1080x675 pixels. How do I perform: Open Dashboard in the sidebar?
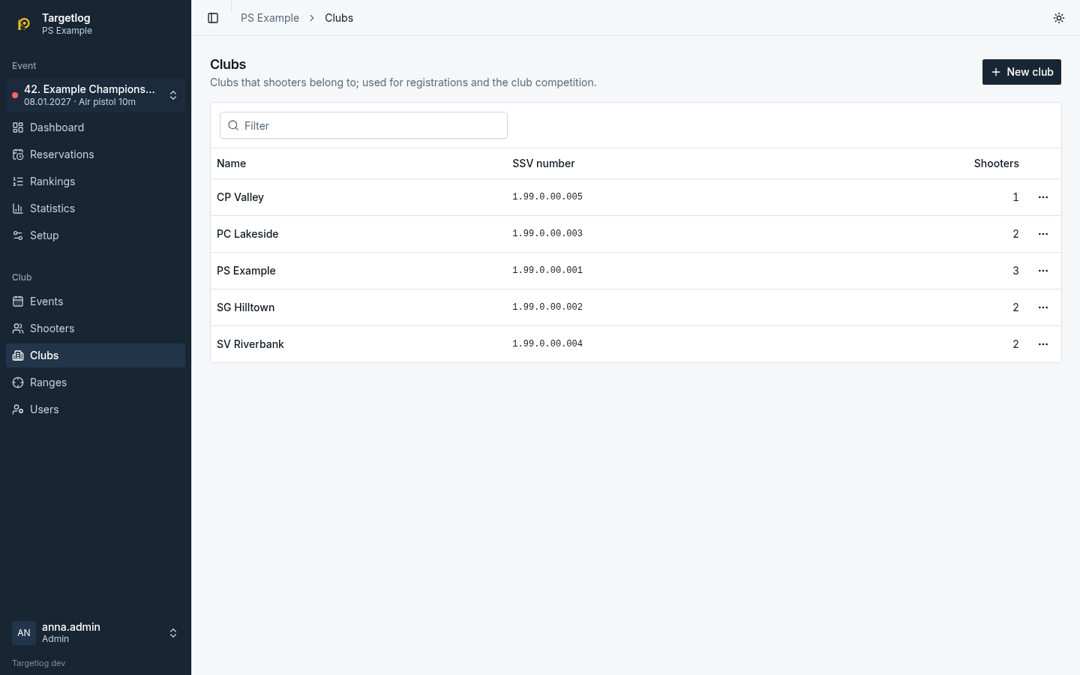[95, 127]
